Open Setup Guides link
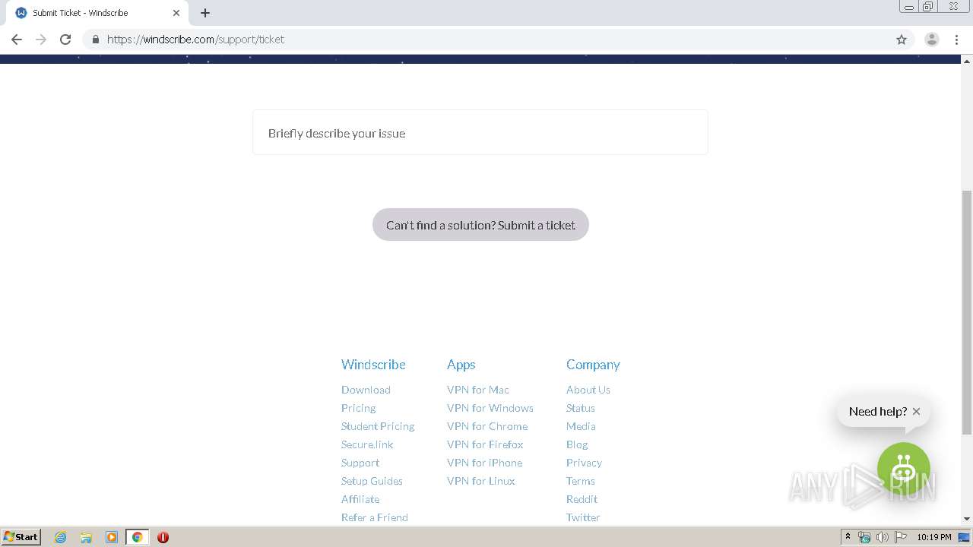The height and width of the screenshot is (547, 973). (x=372, y=481)
